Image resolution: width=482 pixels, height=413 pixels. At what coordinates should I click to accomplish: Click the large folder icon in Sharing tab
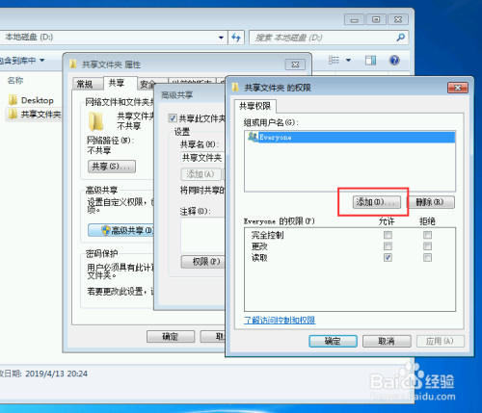coord(95,121)
